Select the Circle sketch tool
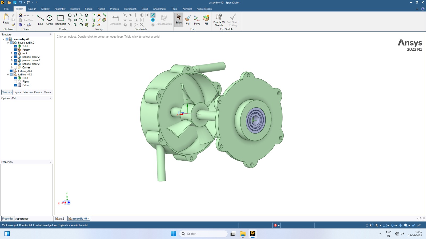The image size is (426, 239). point(50,20)
